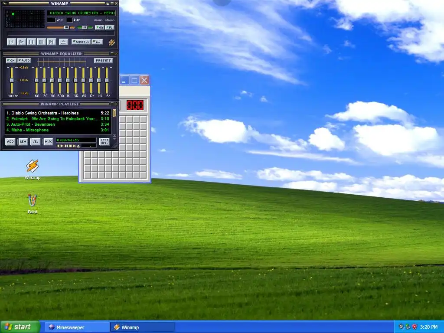444x333 pixels.
Task: Toggle Shuffle mode in Winamp
Action: [x=81, y=42]
